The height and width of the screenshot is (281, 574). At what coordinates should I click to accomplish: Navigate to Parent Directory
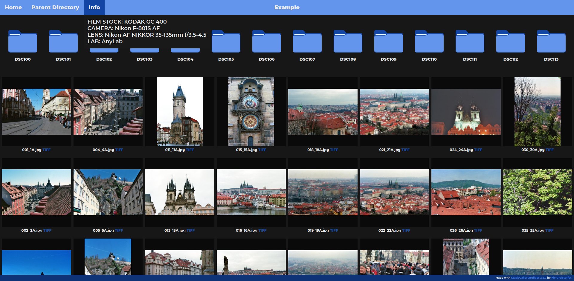pos(55,7)
